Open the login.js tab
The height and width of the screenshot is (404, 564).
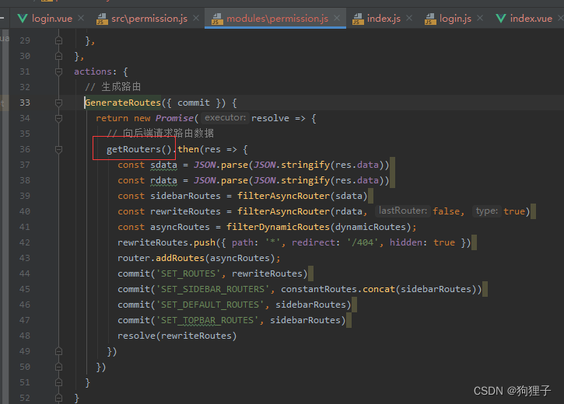(x=455, y=19)
